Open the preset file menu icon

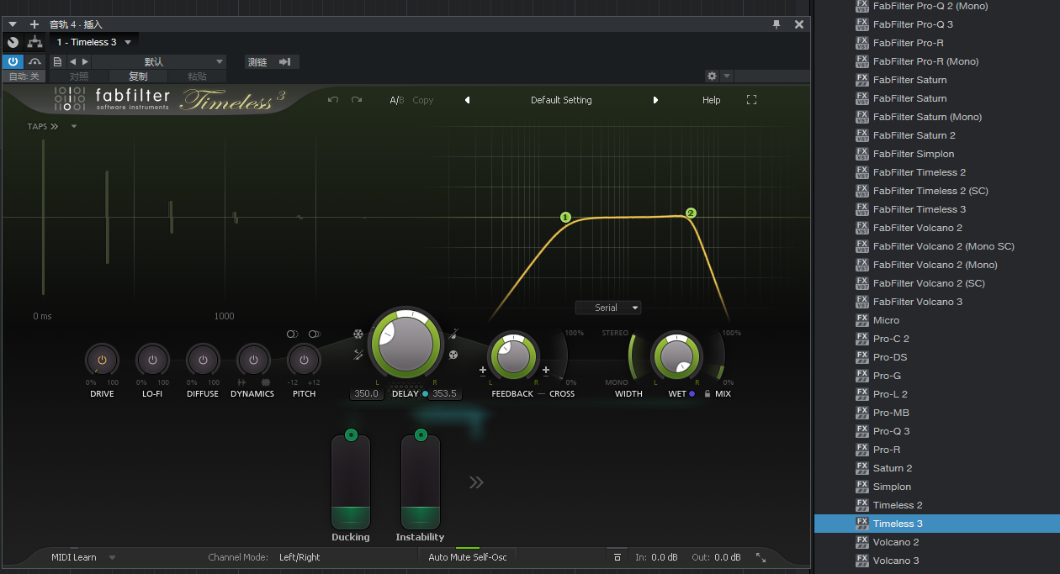tap(57, 61)
